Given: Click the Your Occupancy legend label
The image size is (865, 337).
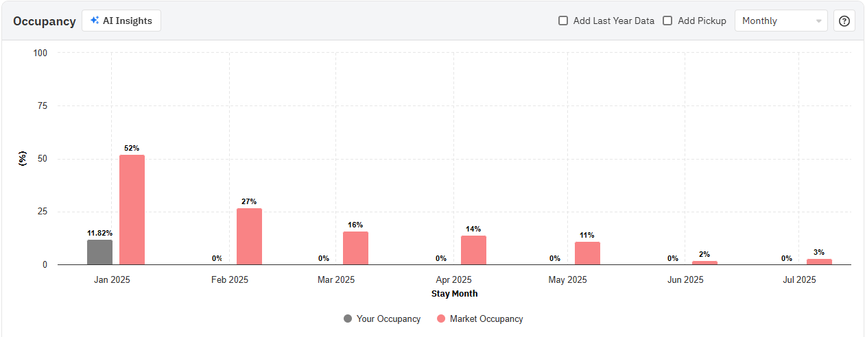Looking at the screenshot, I should [x=388, y=319].
